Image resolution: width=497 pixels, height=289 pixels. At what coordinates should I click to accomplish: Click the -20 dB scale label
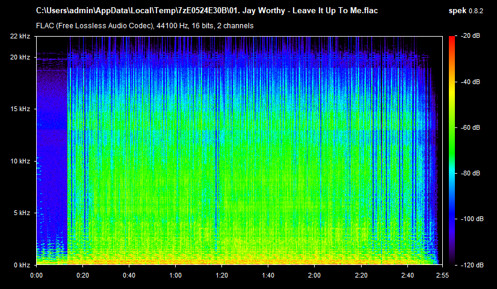470,36
